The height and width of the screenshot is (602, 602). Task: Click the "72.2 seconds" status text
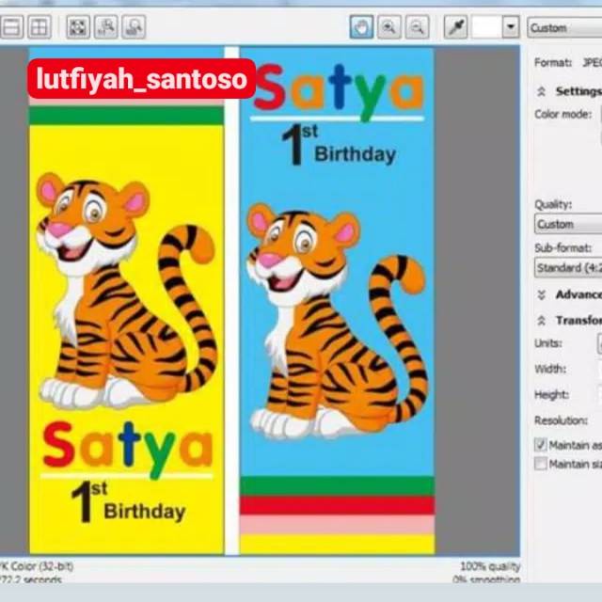31,579
